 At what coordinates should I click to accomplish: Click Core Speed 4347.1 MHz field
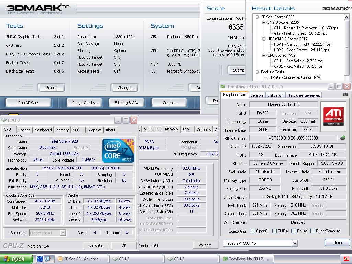(x=45, y=201)
